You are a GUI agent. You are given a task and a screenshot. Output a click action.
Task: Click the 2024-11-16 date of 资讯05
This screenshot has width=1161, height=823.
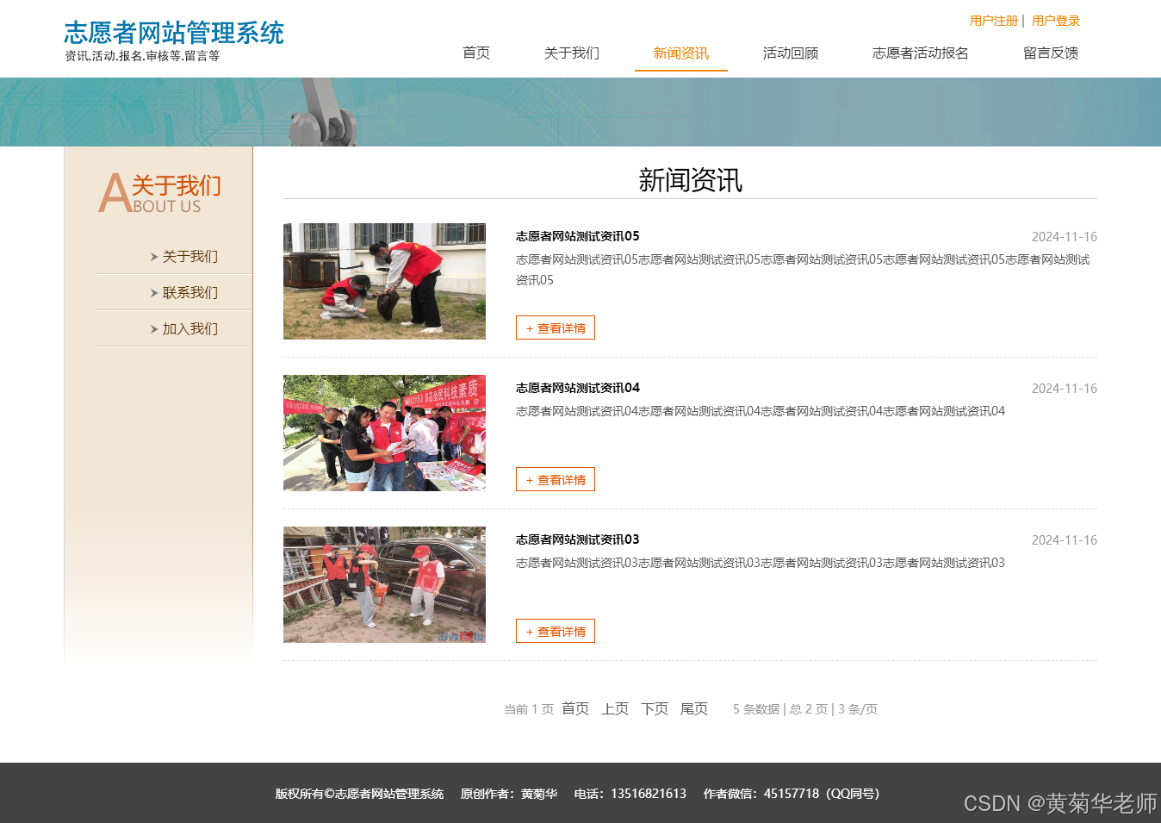(x=1065, y=237)
